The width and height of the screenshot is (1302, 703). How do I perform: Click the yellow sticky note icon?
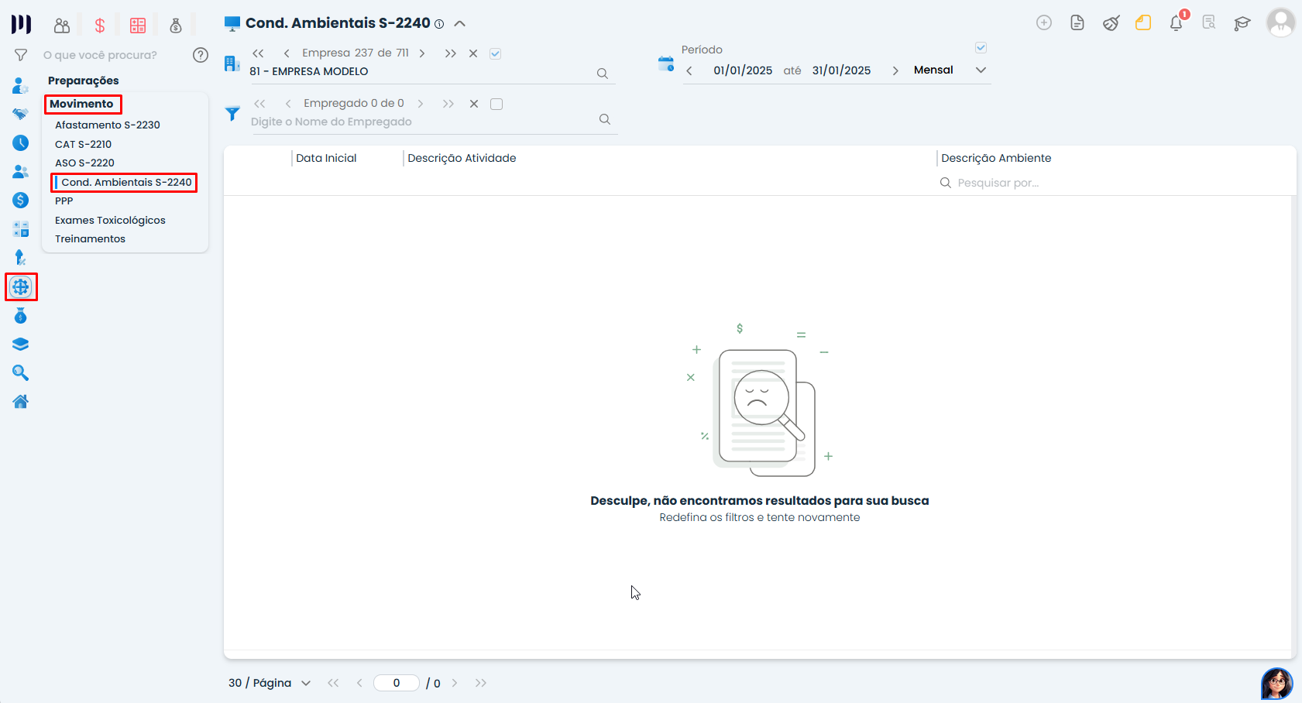[x=1143, y=23]
